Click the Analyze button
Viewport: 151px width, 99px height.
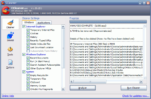[83, 88]
